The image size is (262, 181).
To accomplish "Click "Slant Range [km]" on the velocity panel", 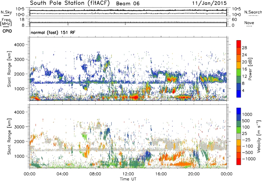I will pyautogui.click(x=9, y=136).
